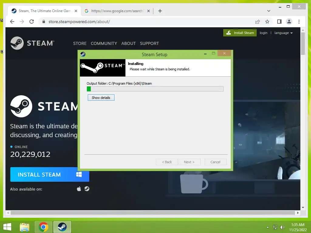Bookmark this page with the star
Screen dimensions: 311x233
[267, 22]
